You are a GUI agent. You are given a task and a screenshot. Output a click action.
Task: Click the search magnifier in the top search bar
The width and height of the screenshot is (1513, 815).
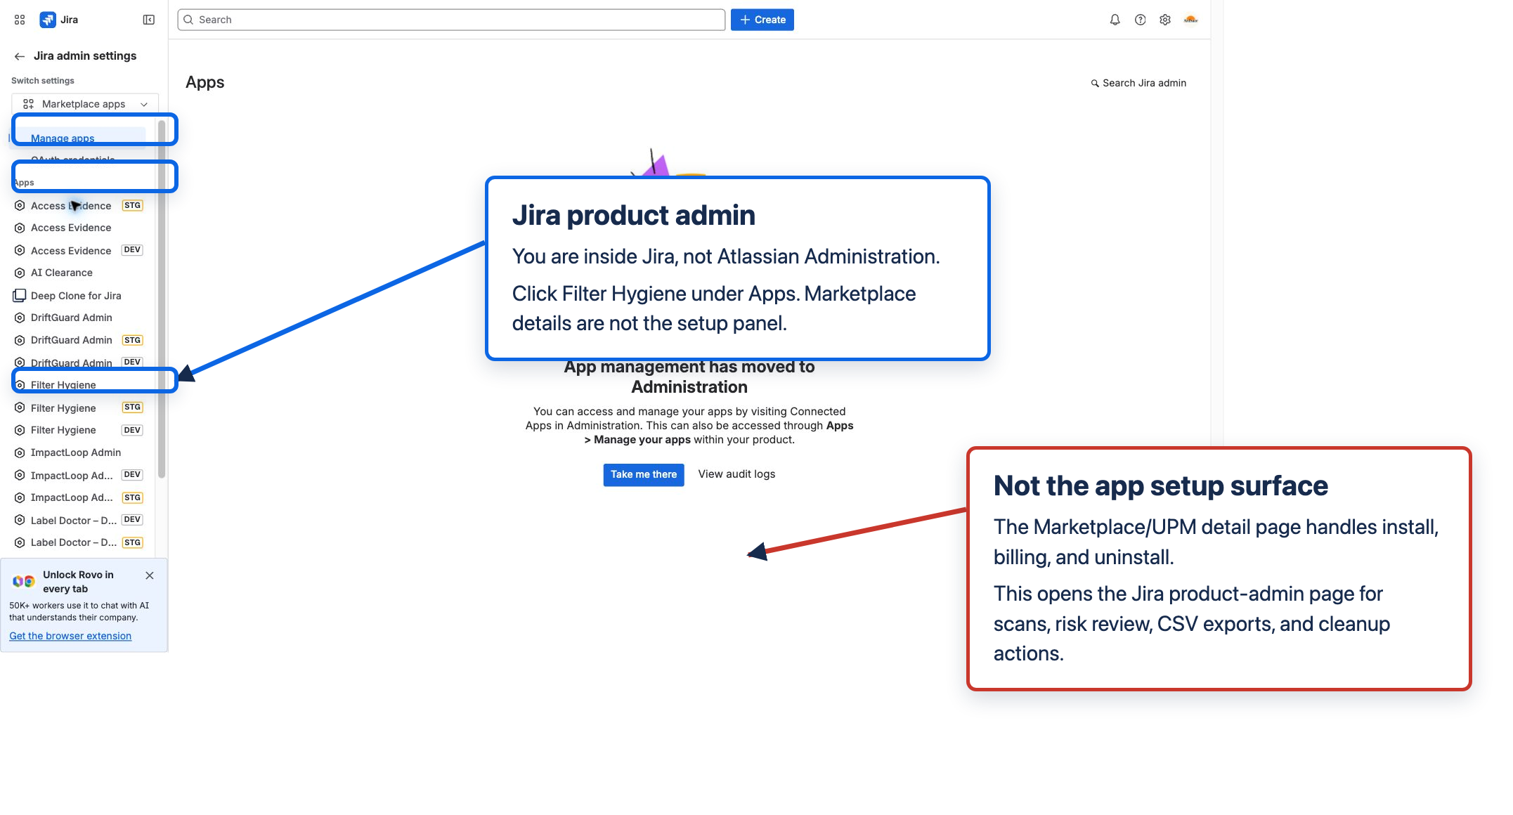(188, 20)
